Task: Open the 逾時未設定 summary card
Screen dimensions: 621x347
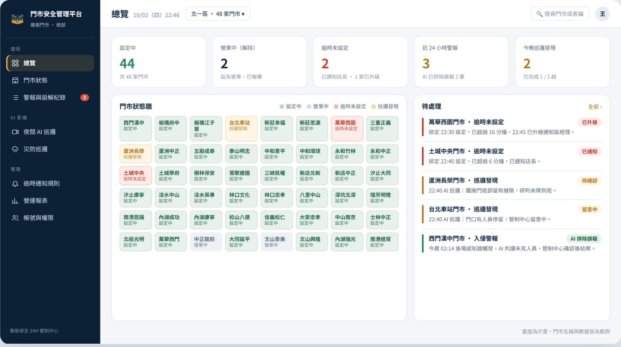Action: (361, 62)
